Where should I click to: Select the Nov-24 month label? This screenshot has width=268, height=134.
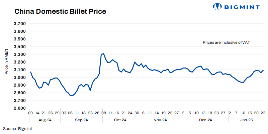tap(160, 120)
